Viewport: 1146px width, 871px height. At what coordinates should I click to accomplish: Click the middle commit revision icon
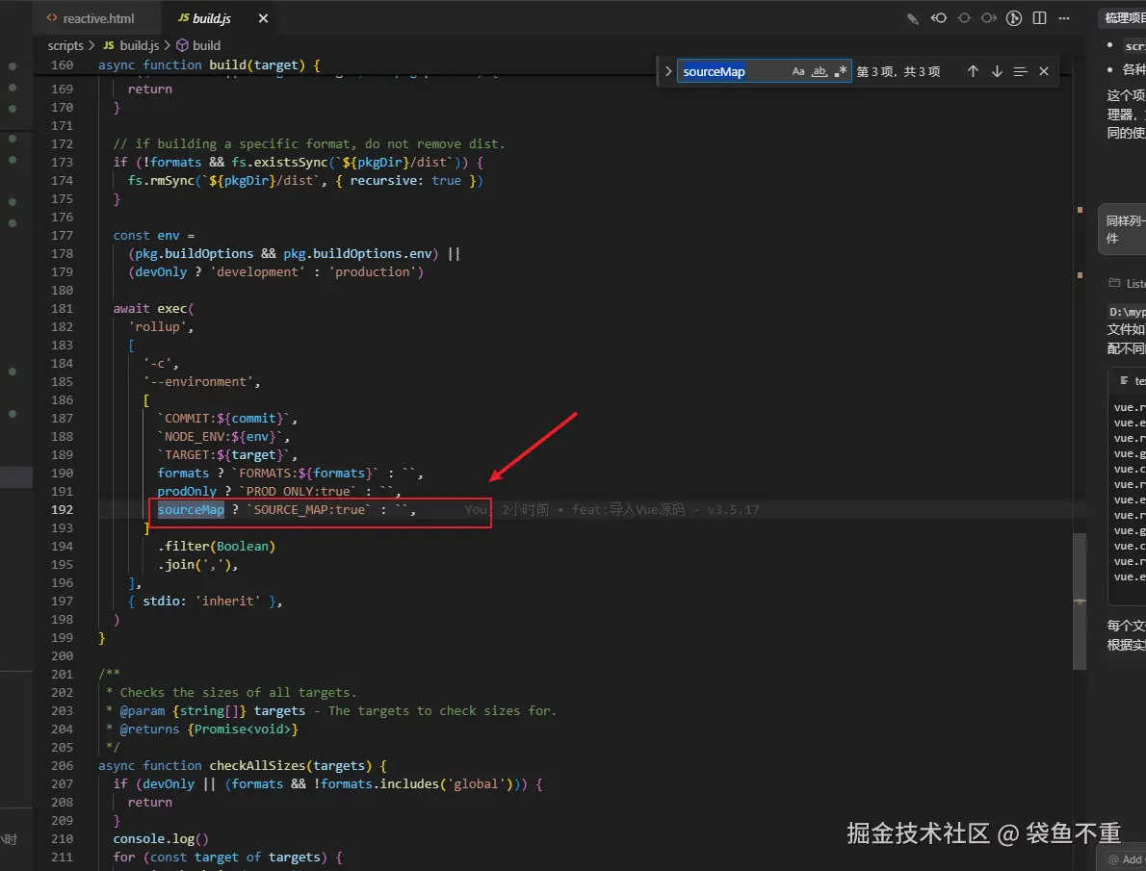pyautogui.click(x=964, y=18)
